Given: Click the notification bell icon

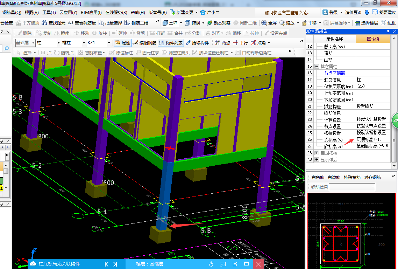Looking at the screenshot, I should (x=367, y=12).
